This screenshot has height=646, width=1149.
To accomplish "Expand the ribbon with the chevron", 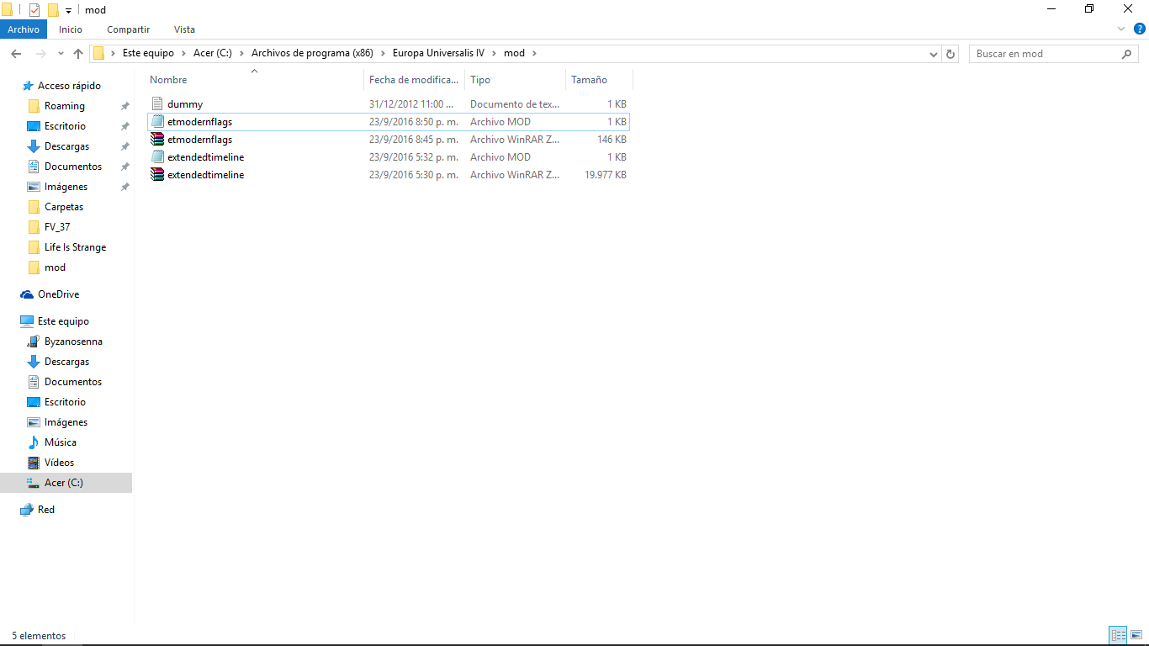I will pyautogui.click(x=1121, y=29).
